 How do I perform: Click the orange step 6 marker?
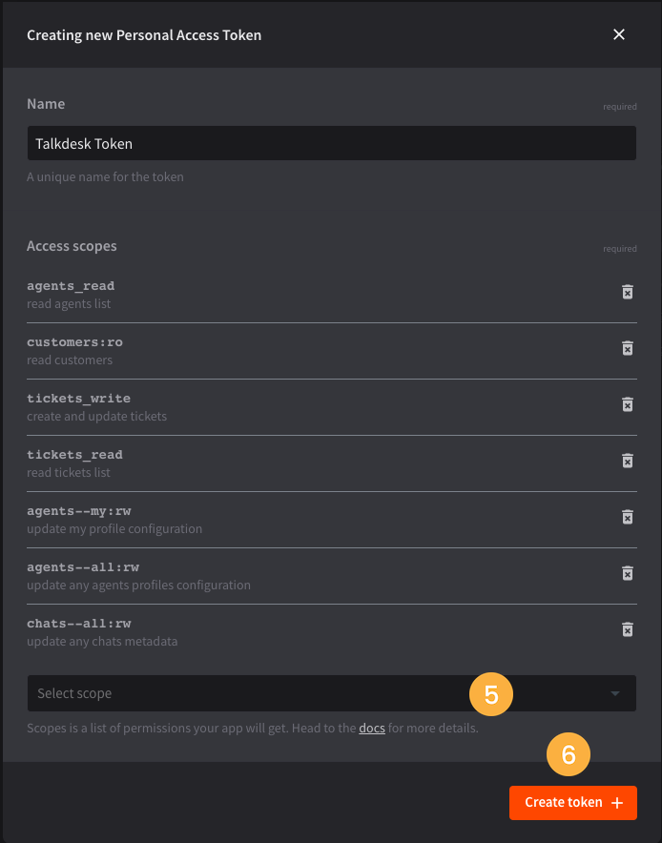point(569,754)
